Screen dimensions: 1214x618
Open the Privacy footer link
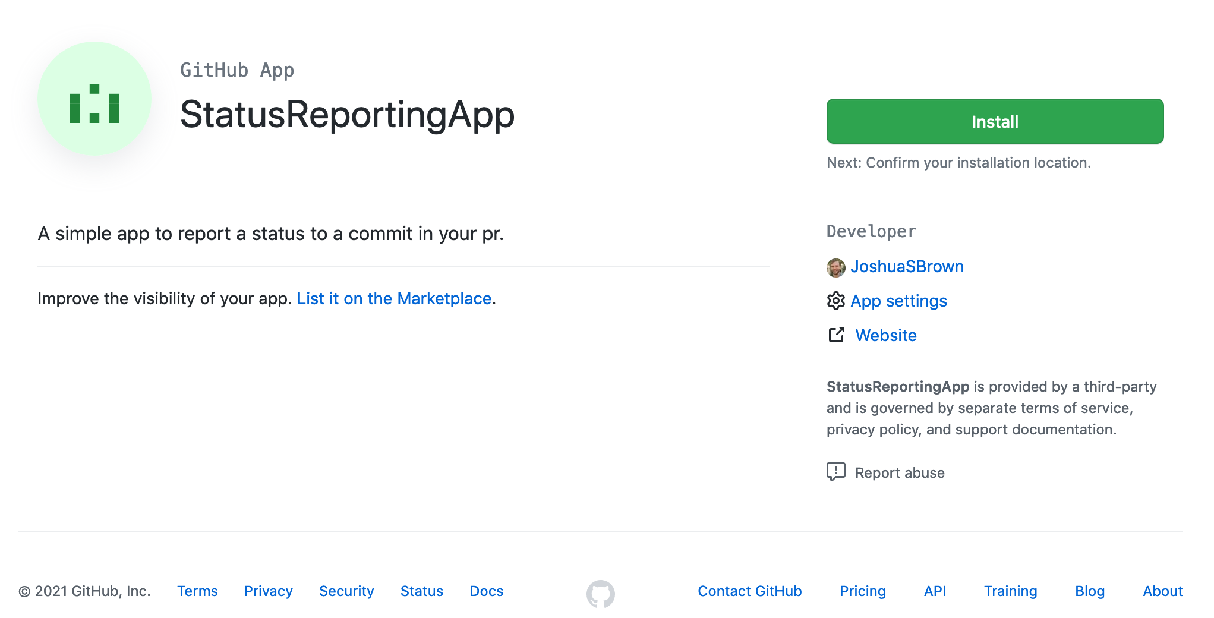[269, 591]
